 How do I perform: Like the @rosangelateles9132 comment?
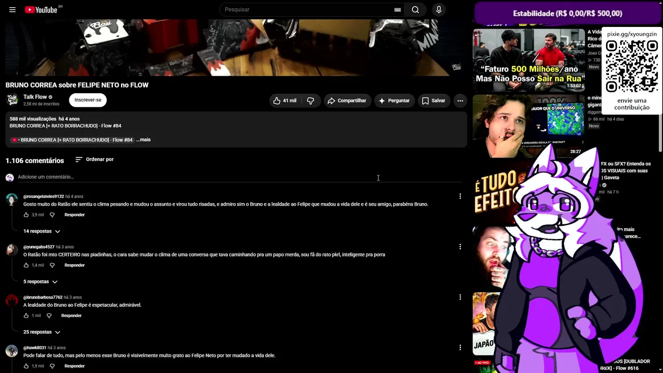click(x=26, y=214)
